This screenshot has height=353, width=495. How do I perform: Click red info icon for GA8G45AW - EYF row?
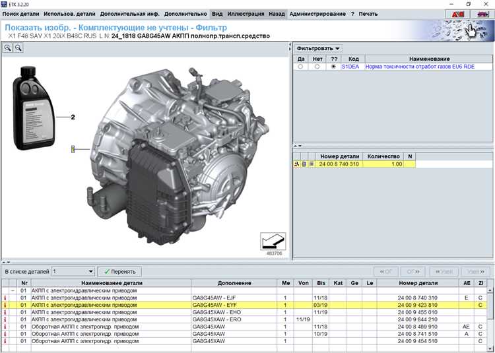5,305
